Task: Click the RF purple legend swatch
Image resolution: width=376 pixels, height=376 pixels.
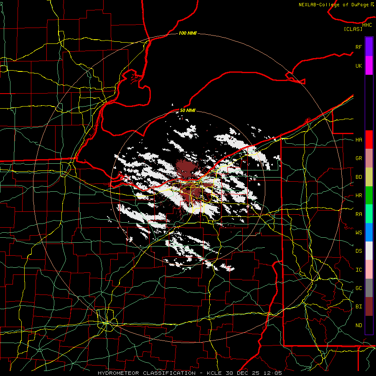Action: click(x=369, y=47)
